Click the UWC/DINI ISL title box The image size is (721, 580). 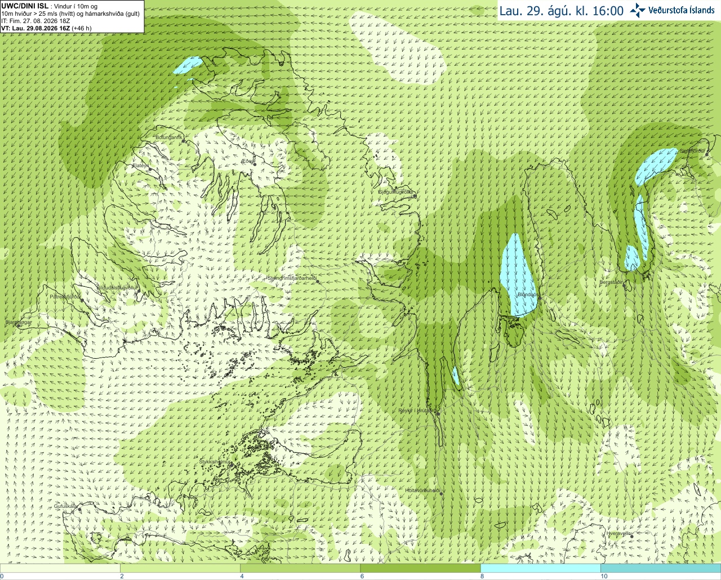coord(72,16)
